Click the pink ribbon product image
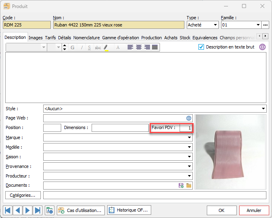Viewport: 272px width, 218px height. [x=230, y=152]
